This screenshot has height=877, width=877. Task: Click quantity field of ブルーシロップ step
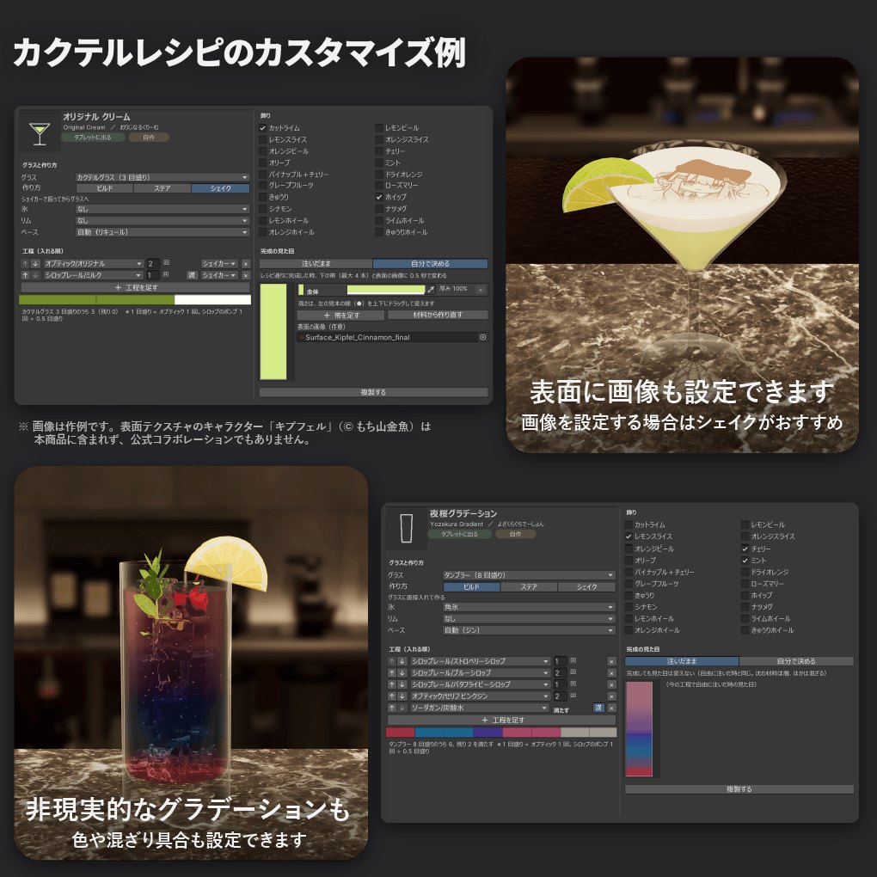pyautogui.click(x=560, y=673)
